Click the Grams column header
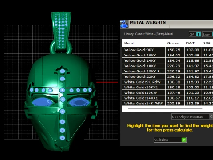 click(x=173, y=43)
